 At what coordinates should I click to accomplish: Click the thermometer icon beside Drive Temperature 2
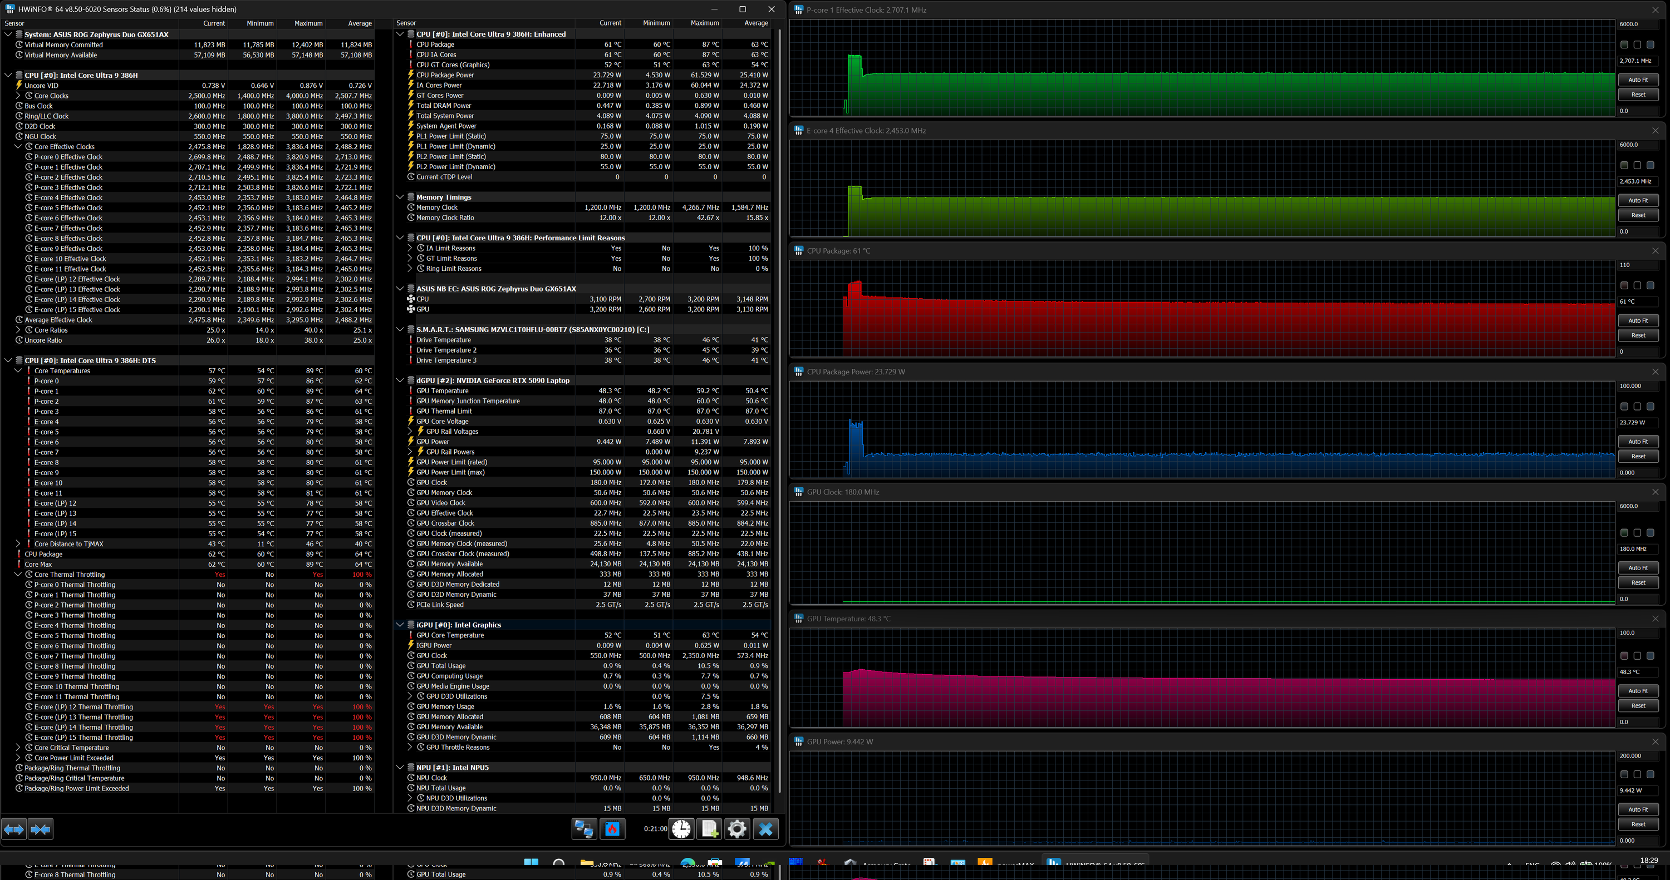(410, 350)
